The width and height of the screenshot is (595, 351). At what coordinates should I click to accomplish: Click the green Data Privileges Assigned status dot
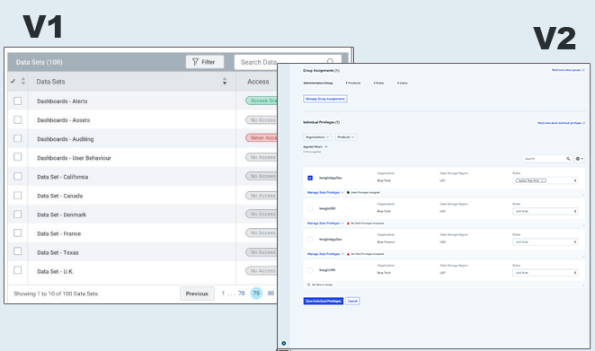coord(348,193)
